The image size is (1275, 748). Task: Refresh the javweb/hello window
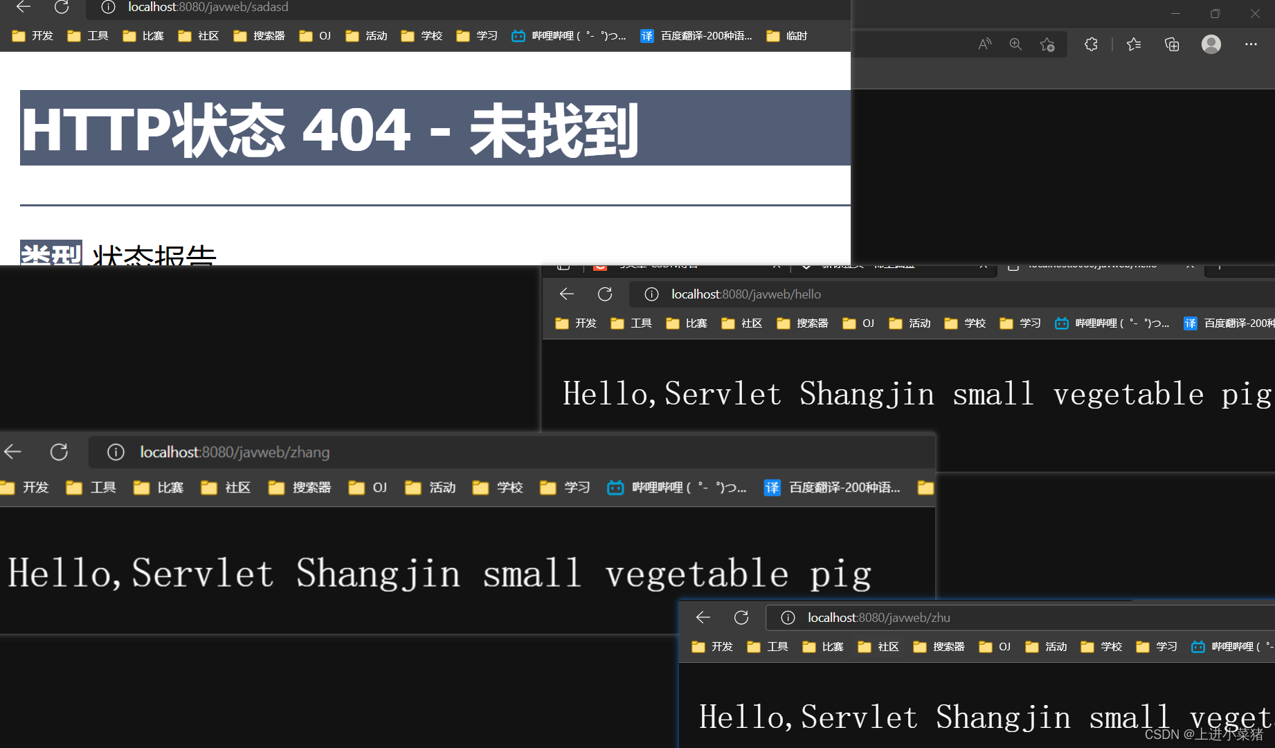pyautogui.click(x=605, y=294)
